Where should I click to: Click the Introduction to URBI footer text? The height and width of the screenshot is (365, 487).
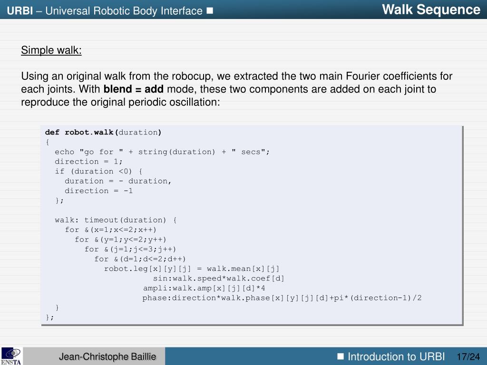click(396, 356)
